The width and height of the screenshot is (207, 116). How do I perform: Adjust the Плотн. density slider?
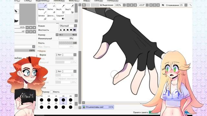point(68,43)
